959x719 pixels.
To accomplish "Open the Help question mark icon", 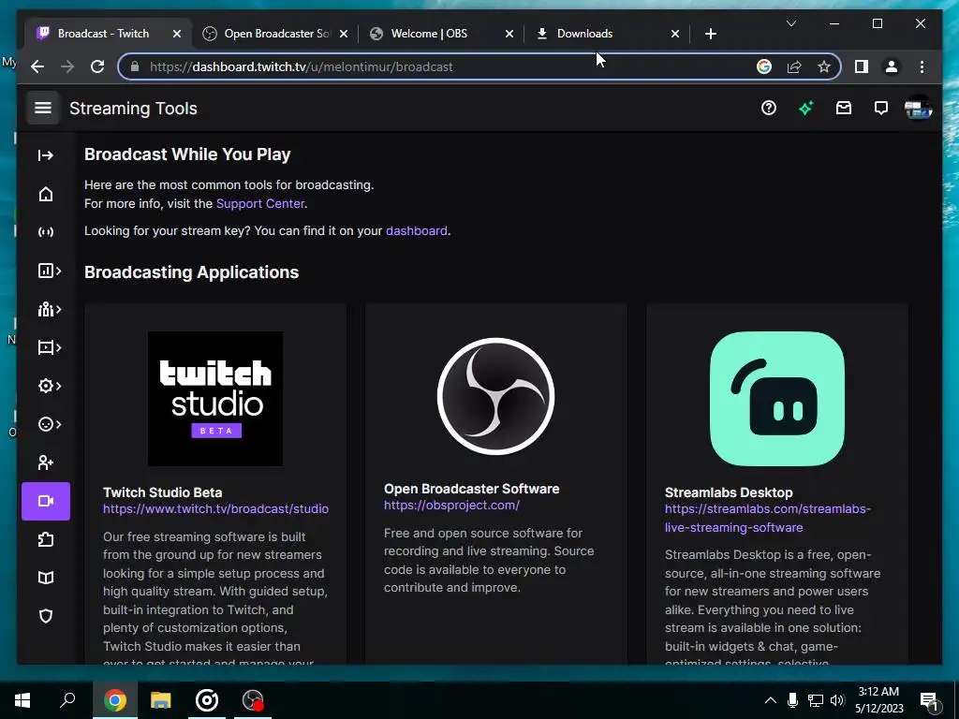I will point(769,109).
